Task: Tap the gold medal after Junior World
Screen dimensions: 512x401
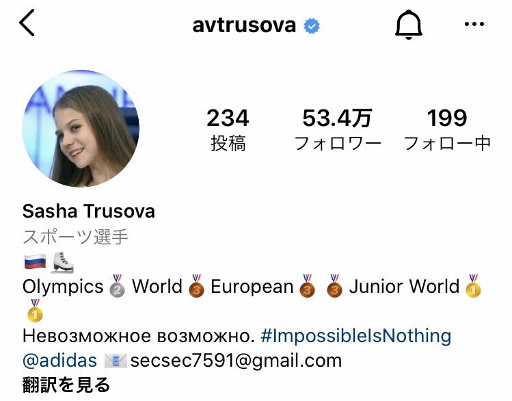Action: tap(473, 286)
